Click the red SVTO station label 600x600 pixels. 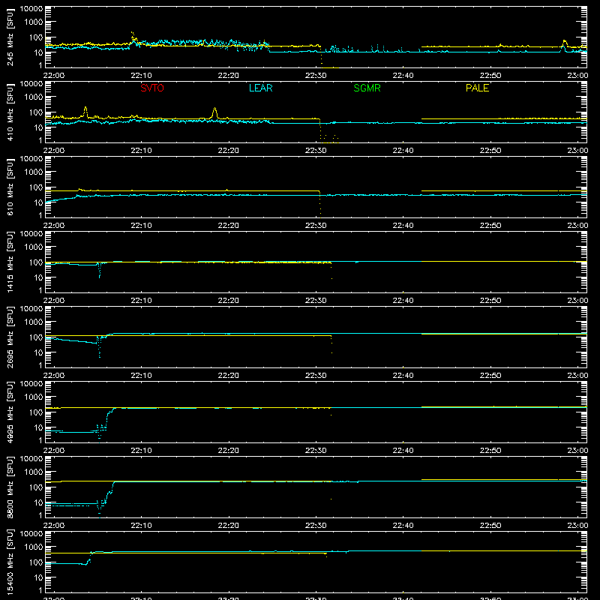[x=152, y=88]
